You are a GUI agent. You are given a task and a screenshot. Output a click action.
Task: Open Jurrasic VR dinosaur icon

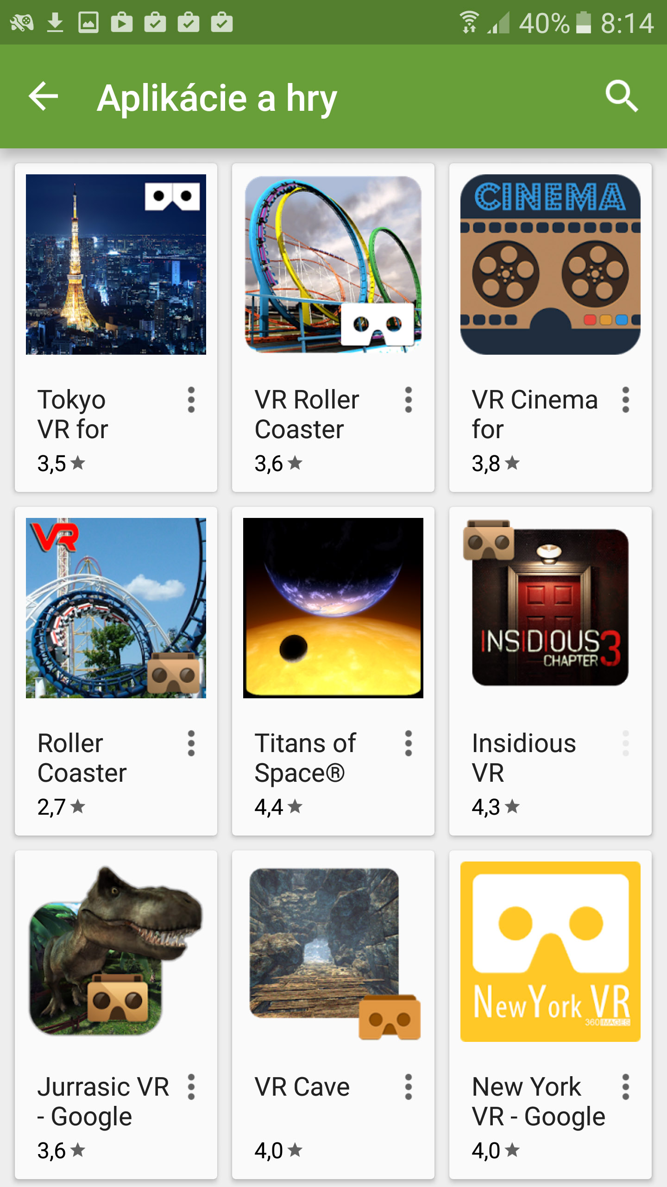[x=116, y=951]
